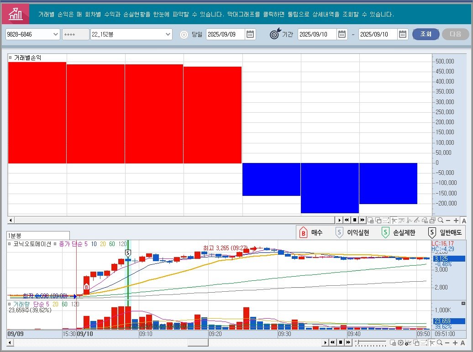Collapse the 거래별손익 chart legend marker
This screenshot has width=473, height=352.
click(x=11, y=58)
